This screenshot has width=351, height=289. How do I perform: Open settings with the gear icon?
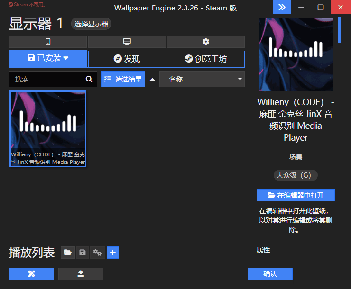click(x=205, y=42)
